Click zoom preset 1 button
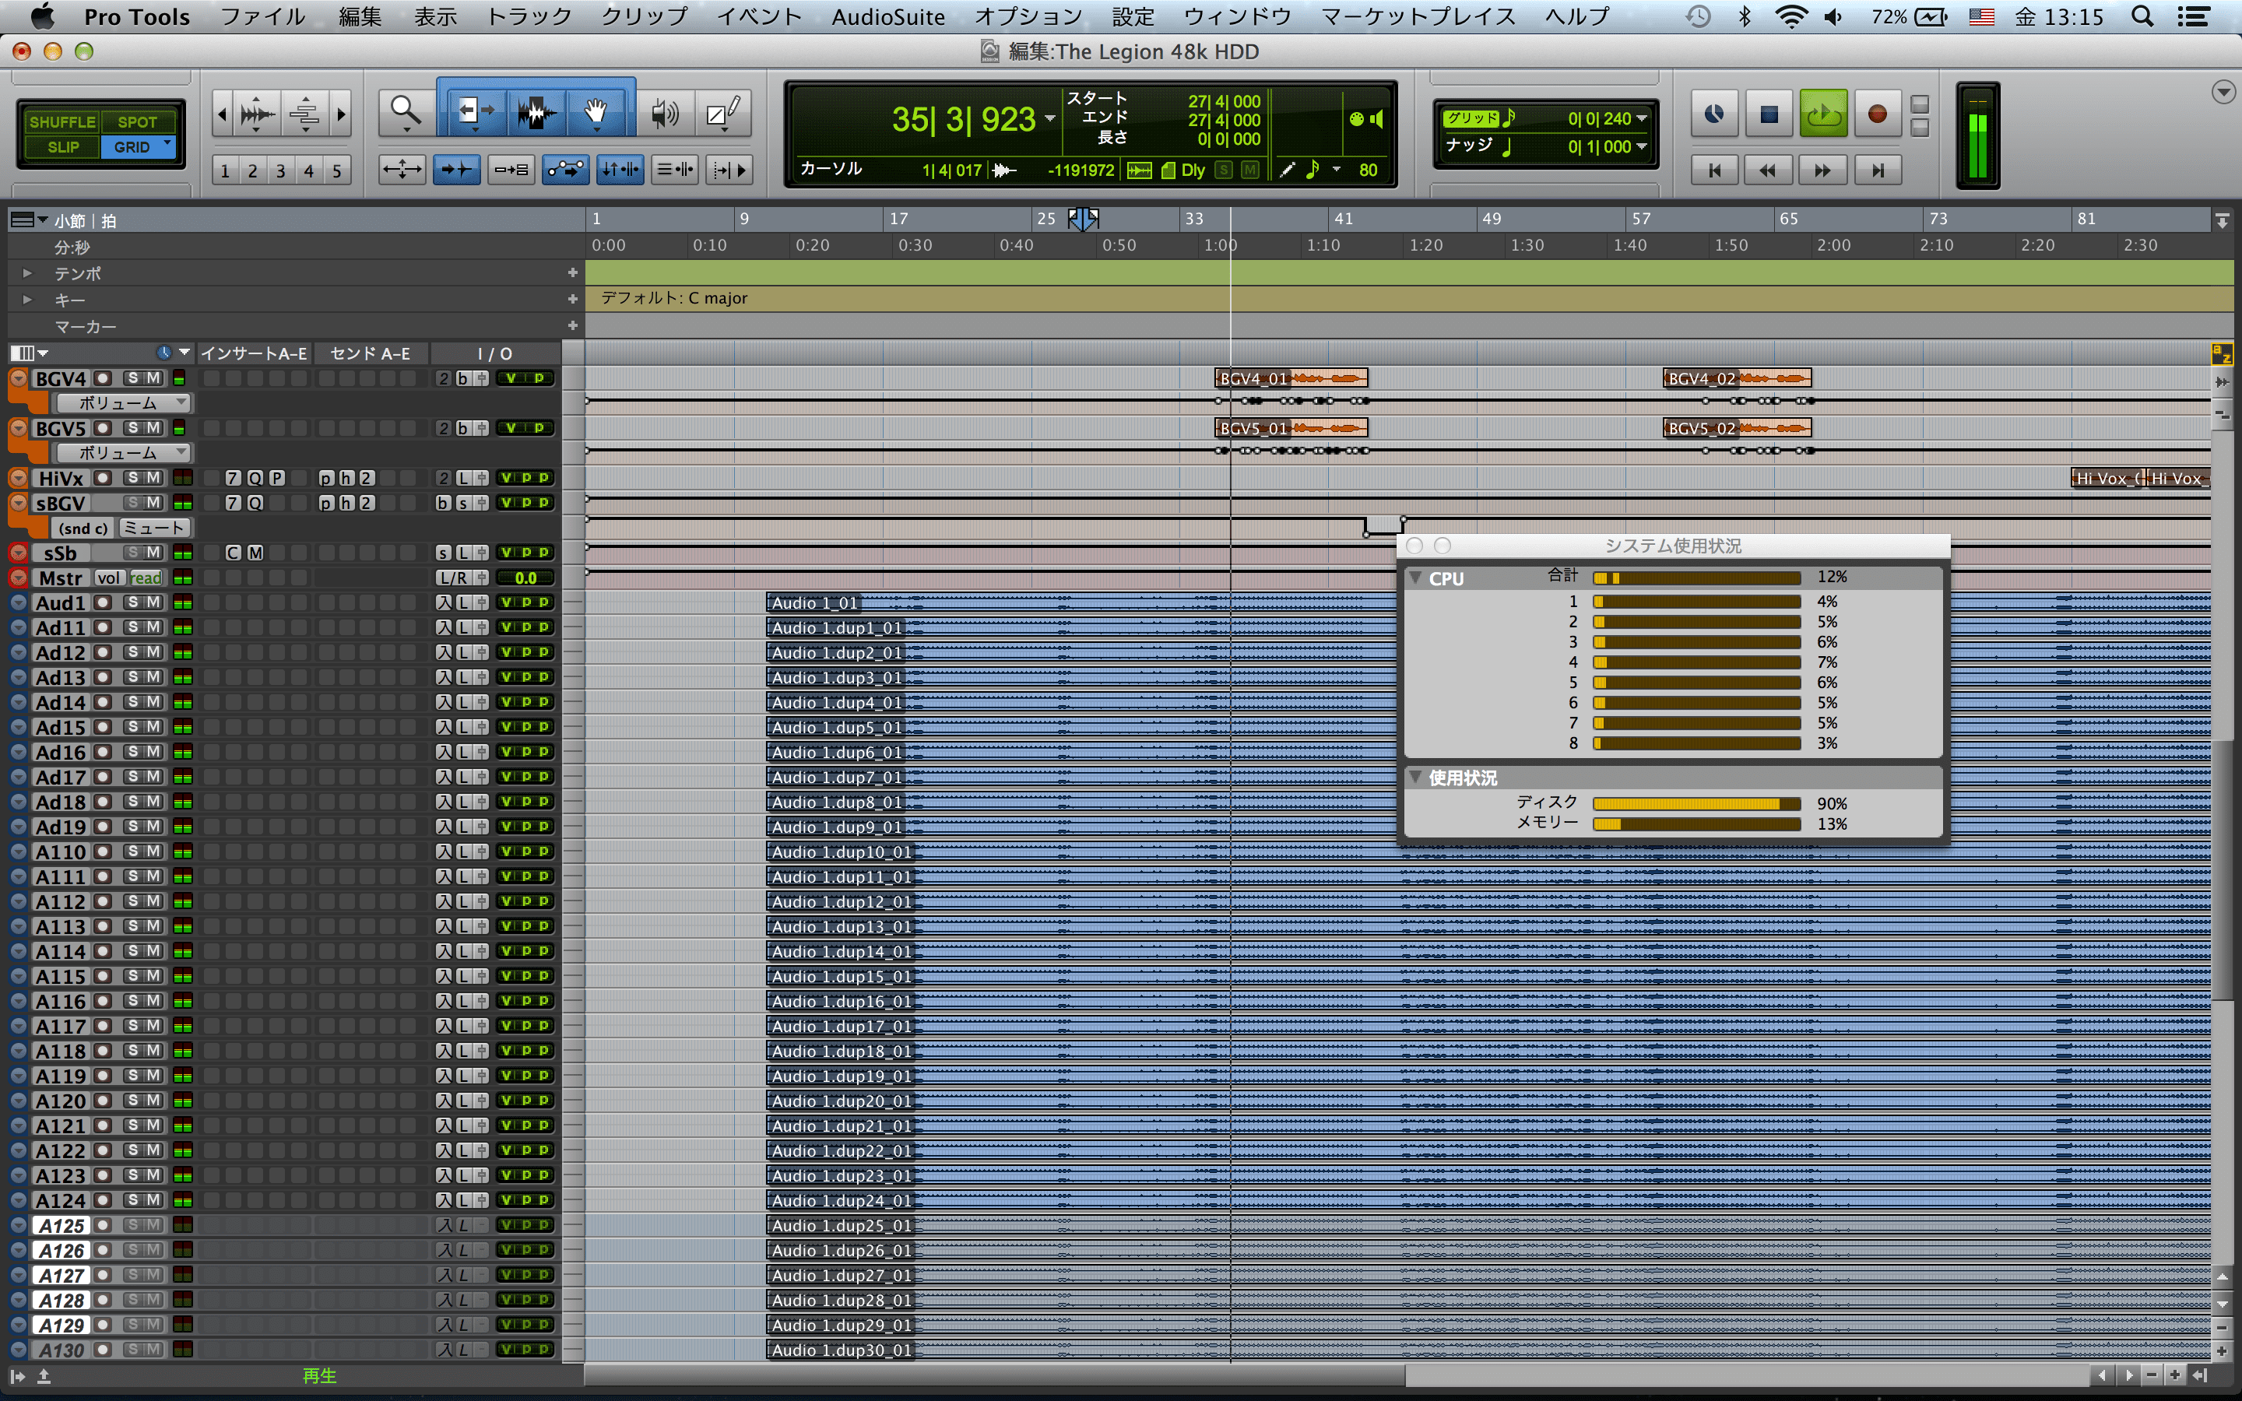 (x=225, y=170)
